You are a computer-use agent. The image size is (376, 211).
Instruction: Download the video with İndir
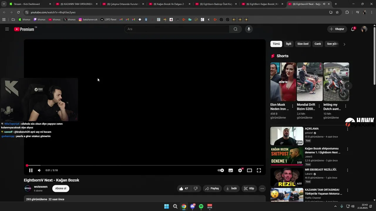coord(231,188)
